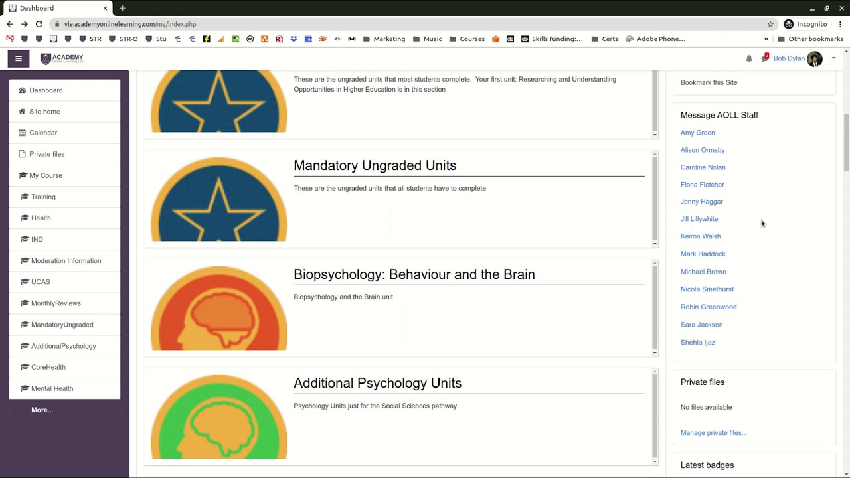Open the Dropbox bookmark
The height and width of the screenshot is (478, 850).
pos(294,39)
